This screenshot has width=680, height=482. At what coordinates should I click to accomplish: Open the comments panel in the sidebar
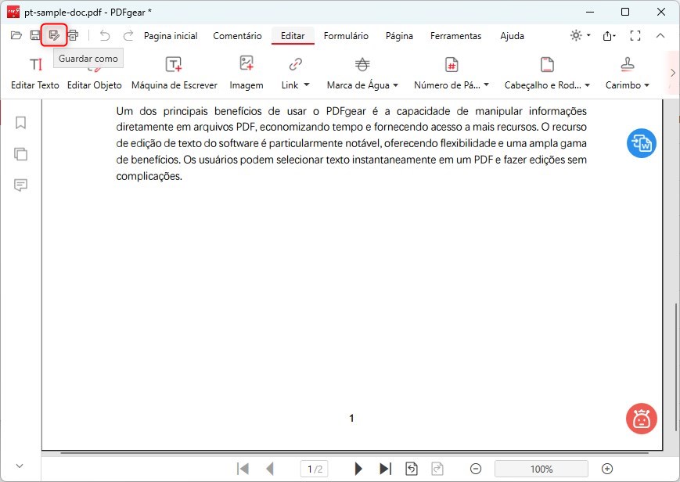21,185
